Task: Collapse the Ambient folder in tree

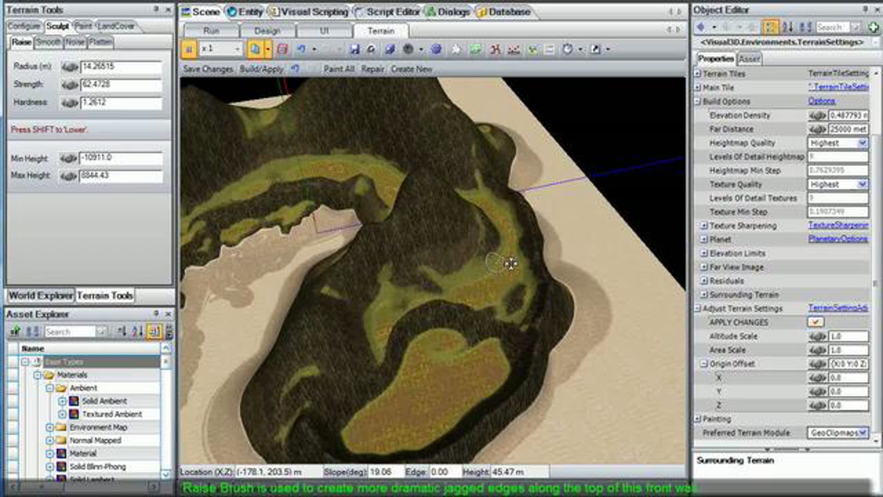Action: coord(50,388)
